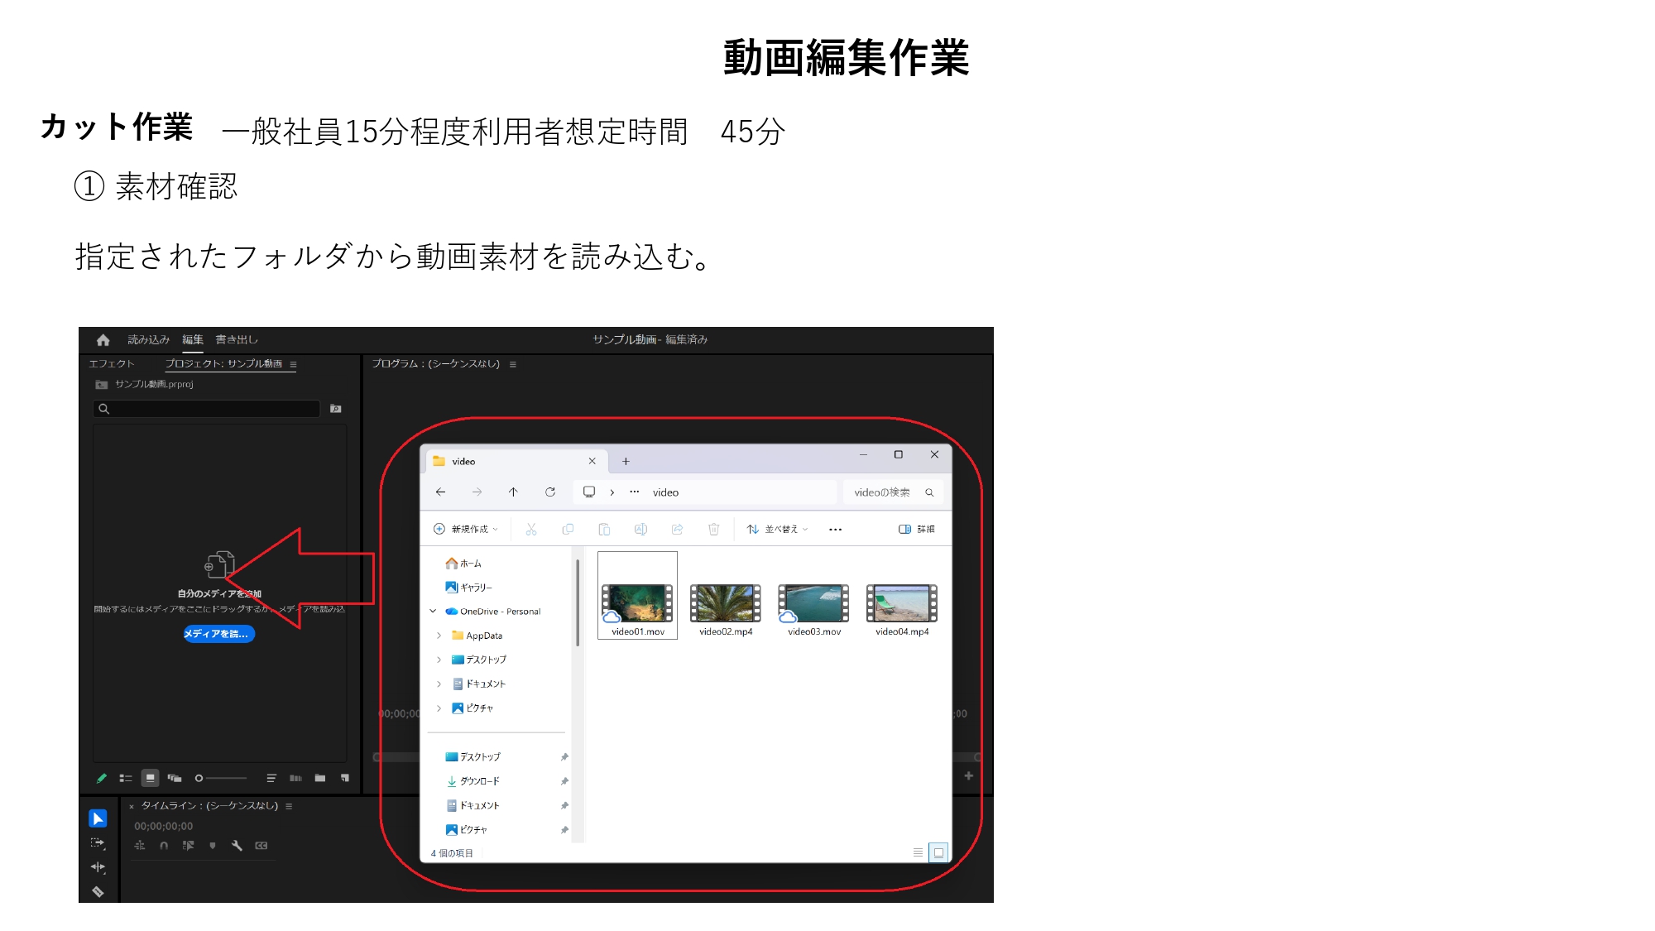Select the Ripple Edit tool

pos(98,867)
